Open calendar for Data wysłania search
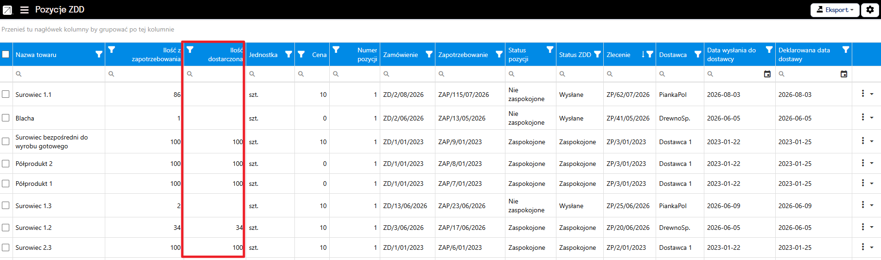 (767, 74)
